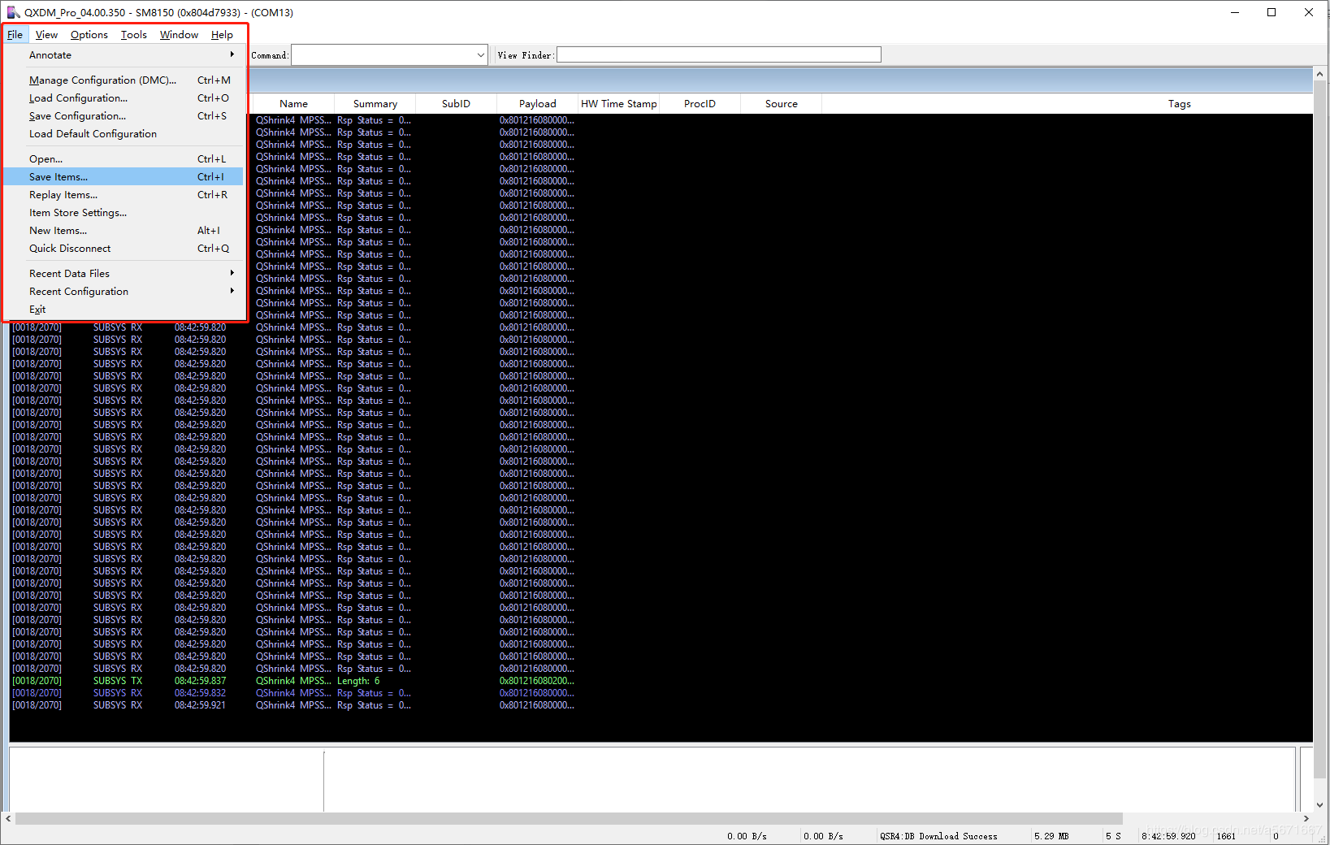1330x845 pixels.
Task: Select log row with timestamp 08:42:59.921
Action: click(x=661, y=705)
